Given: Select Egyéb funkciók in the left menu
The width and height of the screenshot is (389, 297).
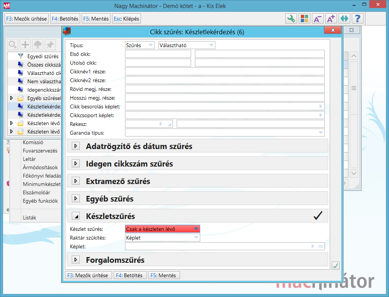Looking at the screenshot, I should pyautogui.click(x=40, y=201).
